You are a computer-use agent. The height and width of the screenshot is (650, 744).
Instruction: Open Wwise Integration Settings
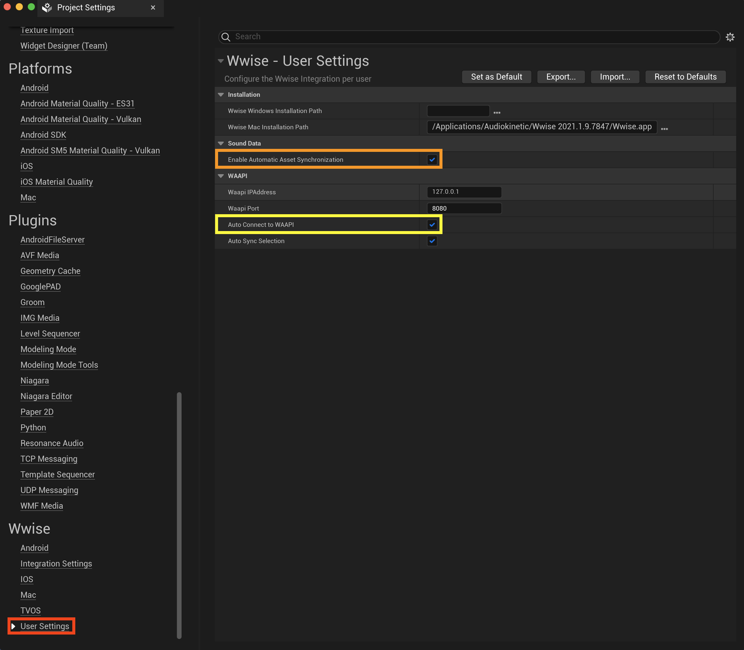pyautogui.click(x=56, y=564)
